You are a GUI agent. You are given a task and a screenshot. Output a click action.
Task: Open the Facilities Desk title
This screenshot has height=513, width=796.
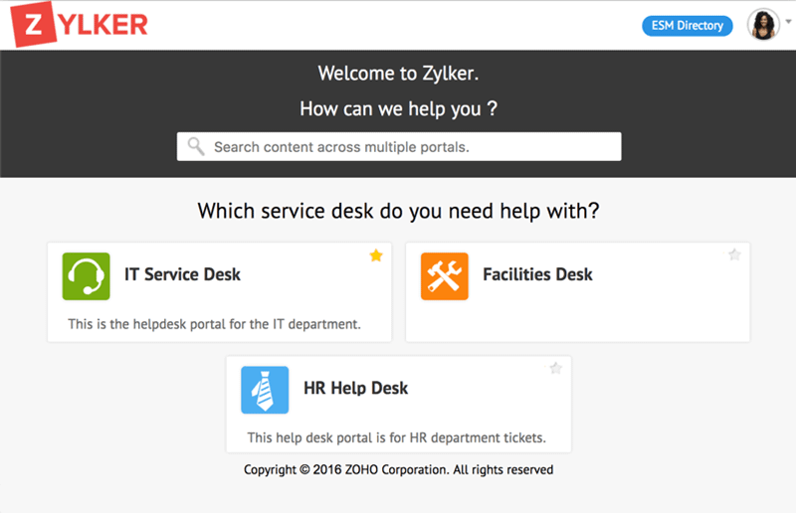pyautogui.click(x=537, y=274)
